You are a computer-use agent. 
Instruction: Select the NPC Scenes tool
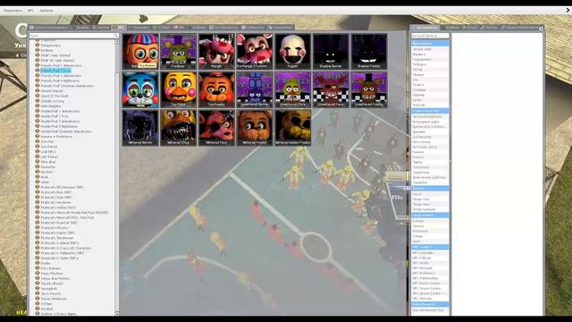point(430,299)
